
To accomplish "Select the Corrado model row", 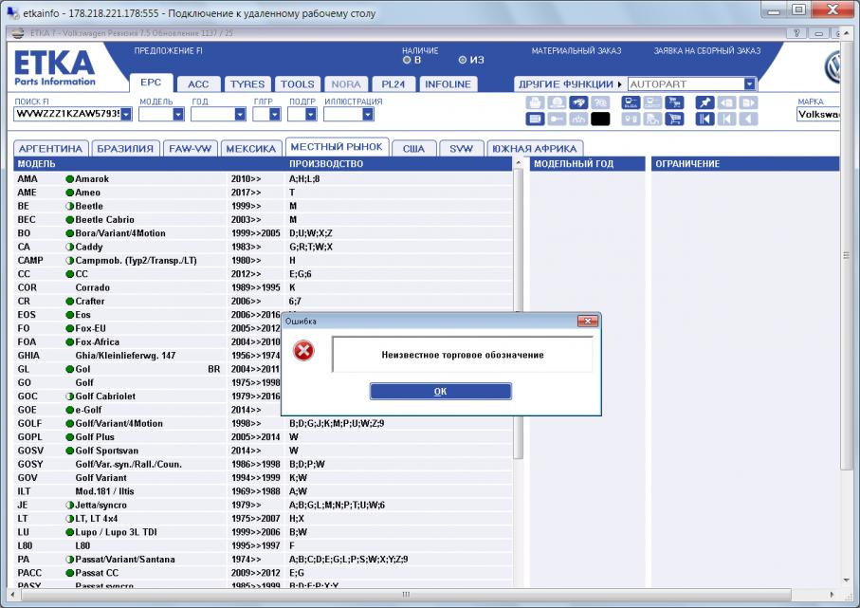I will [264, 287].
